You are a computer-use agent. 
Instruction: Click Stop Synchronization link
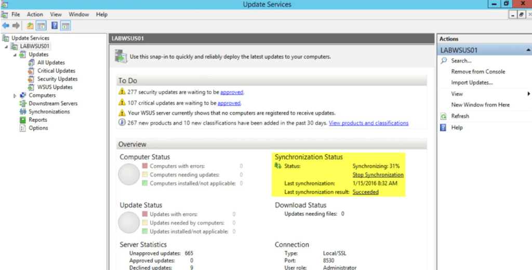[x=378, y=175]
